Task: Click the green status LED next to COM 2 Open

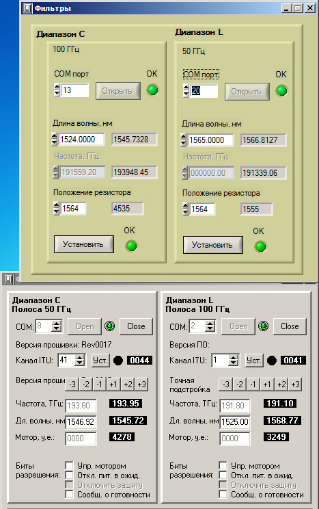Action: pyautogui.click(x=263, y=326)
